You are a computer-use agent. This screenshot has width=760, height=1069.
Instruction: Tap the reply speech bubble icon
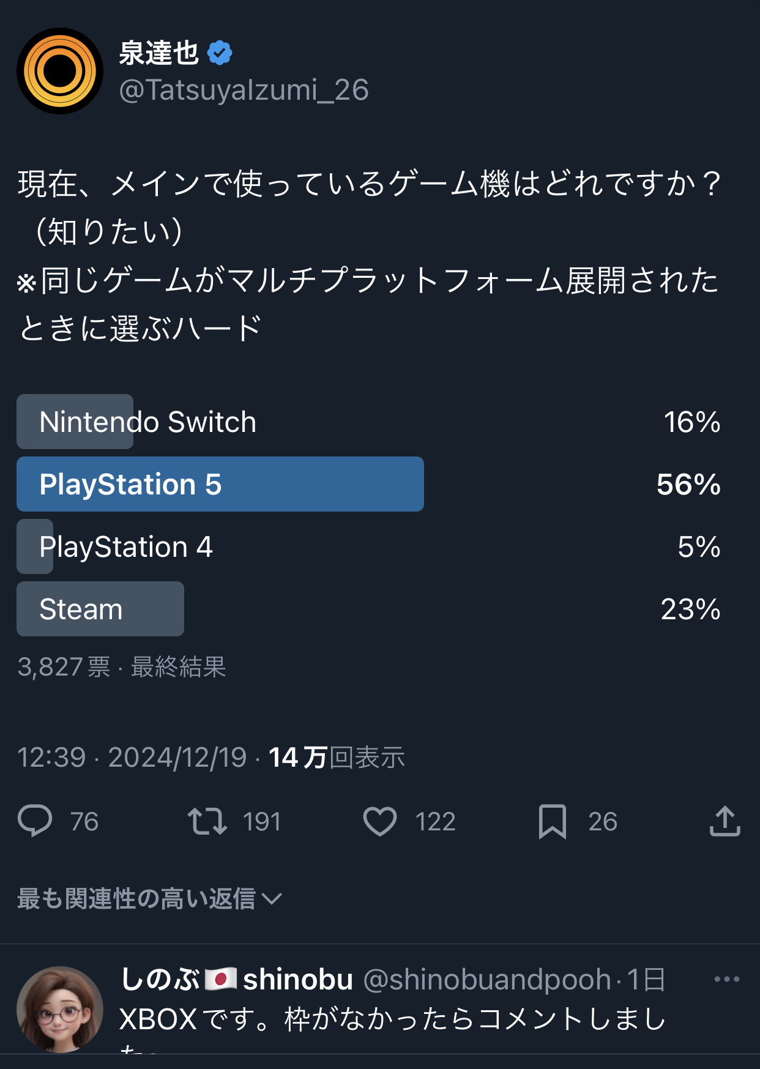click(x=35, y=821)
